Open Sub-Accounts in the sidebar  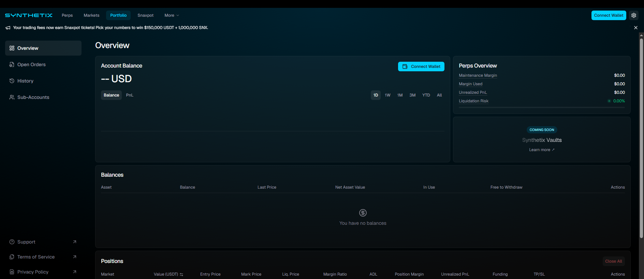click(x=43, y=97)
